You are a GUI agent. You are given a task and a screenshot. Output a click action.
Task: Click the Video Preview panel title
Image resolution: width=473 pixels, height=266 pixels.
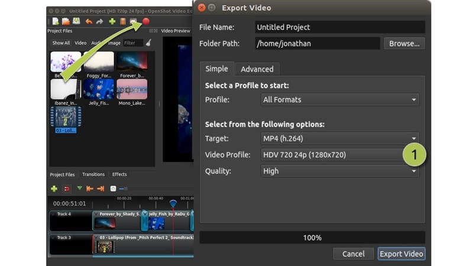(176, 31)
